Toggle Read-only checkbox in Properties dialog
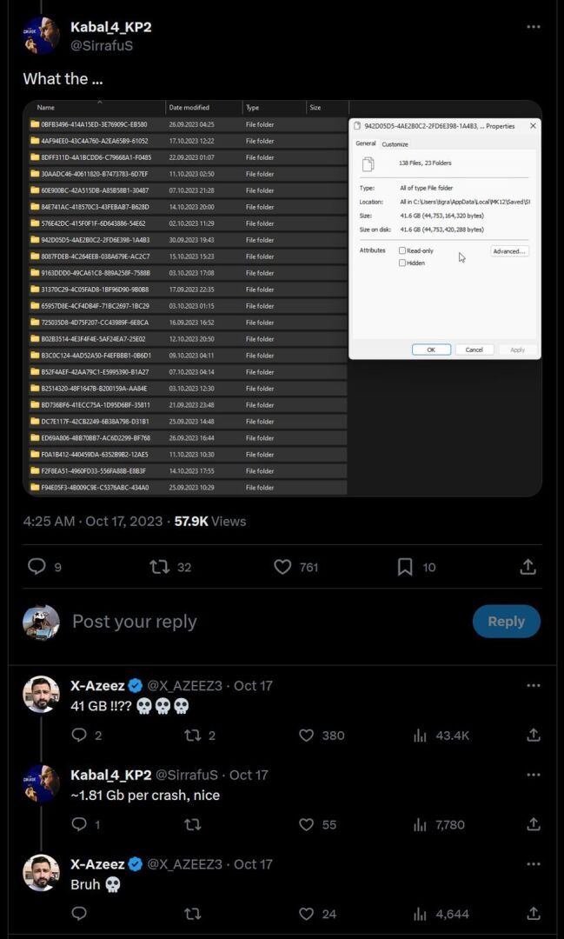The height and width of the screenshot is (939, 564). pos(402,250)
